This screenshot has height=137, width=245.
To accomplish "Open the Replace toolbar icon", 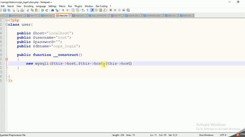I will click(57, 10).
